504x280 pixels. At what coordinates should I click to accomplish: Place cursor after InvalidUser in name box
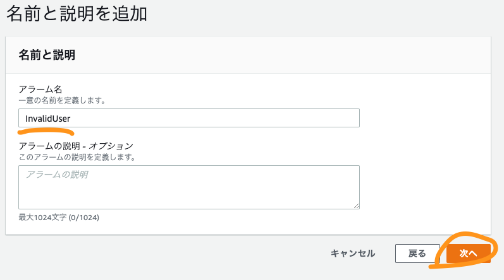(71, 119)
